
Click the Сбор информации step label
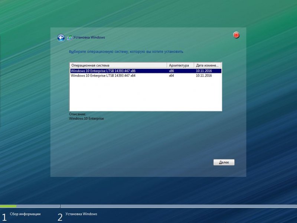[25, 214]
